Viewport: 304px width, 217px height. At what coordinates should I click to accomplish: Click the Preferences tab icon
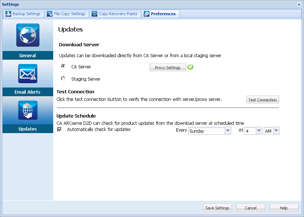point(147,13)
